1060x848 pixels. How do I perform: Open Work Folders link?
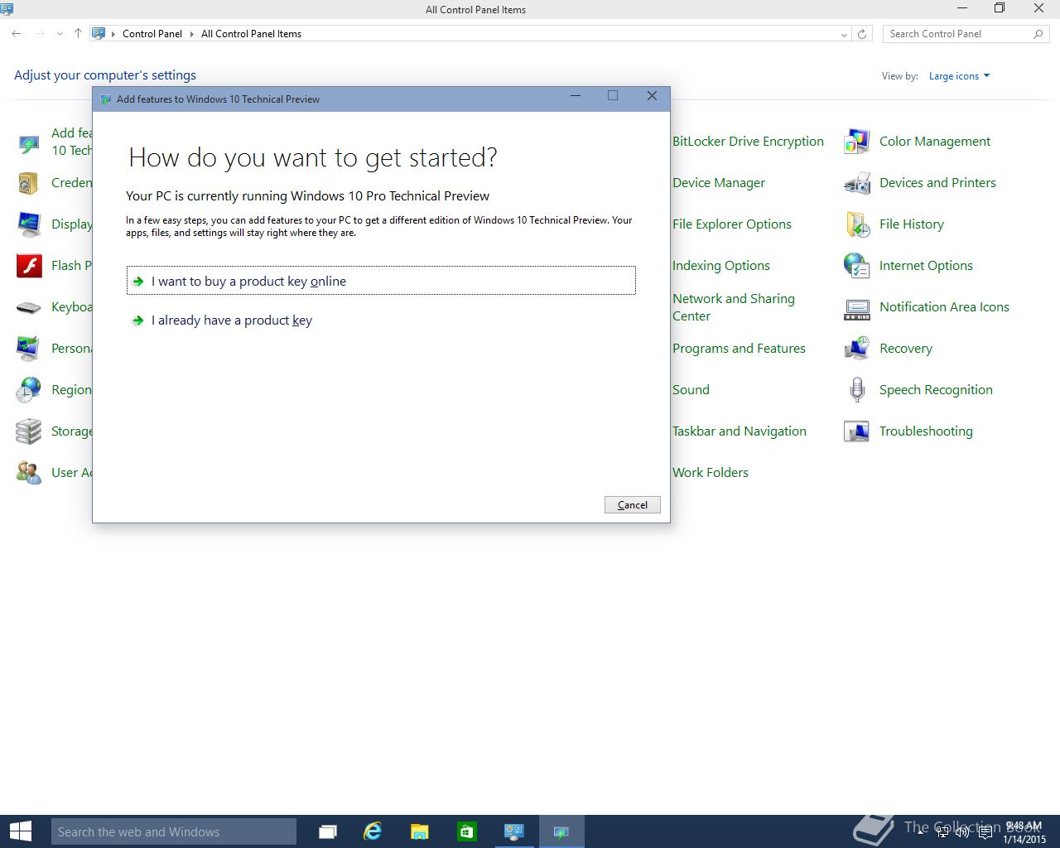711,473
